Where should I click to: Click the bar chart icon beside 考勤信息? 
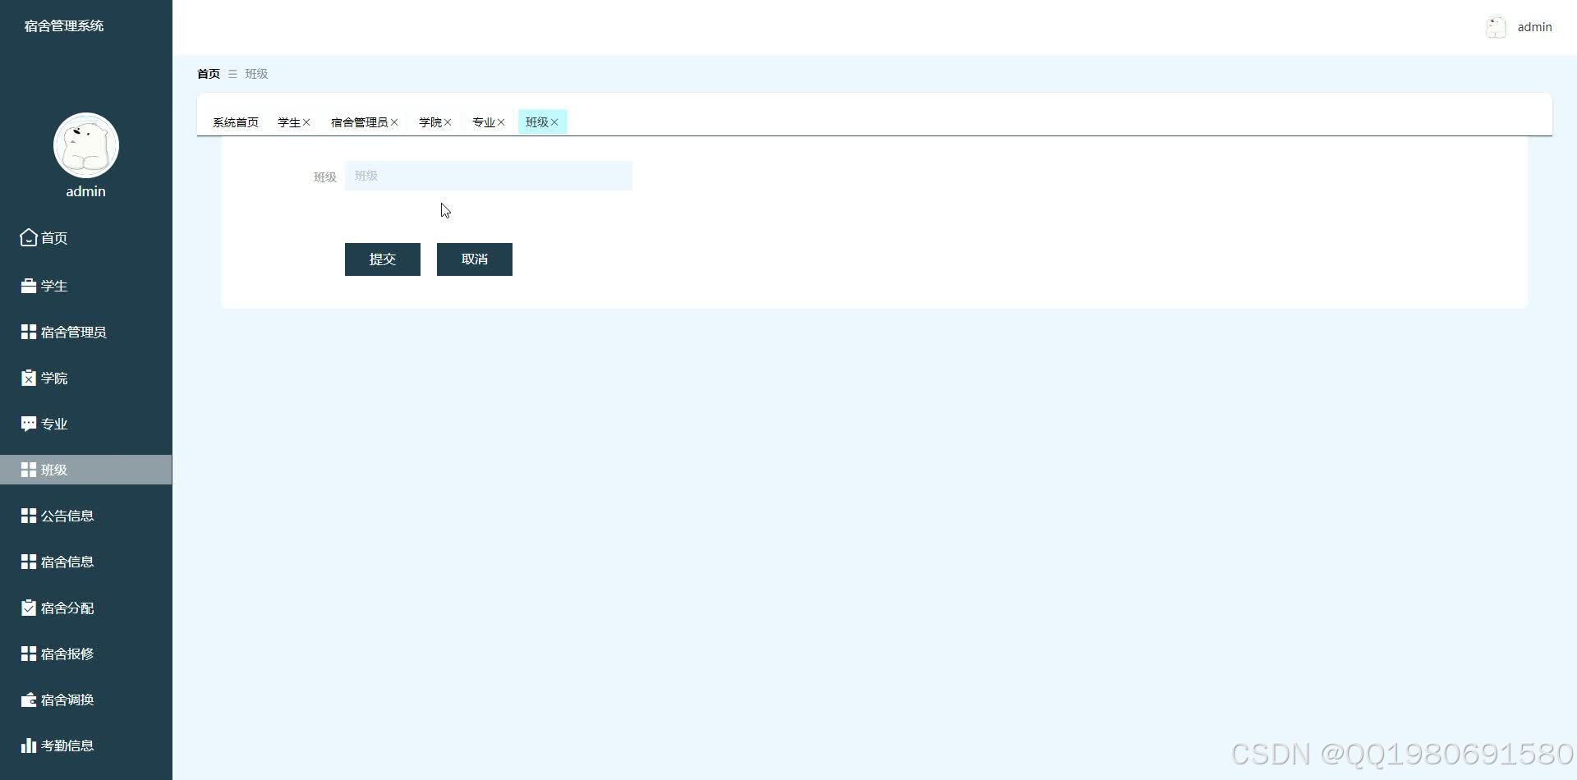click(x=29, y=746)
